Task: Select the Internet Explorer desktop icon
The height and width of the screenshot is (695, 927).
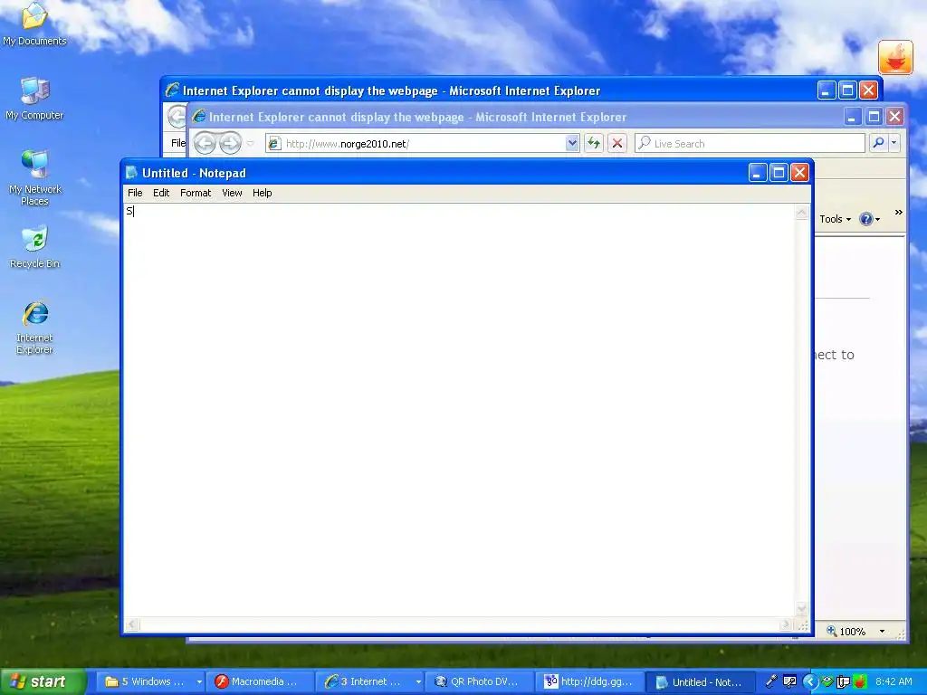Action: [35, 328]
